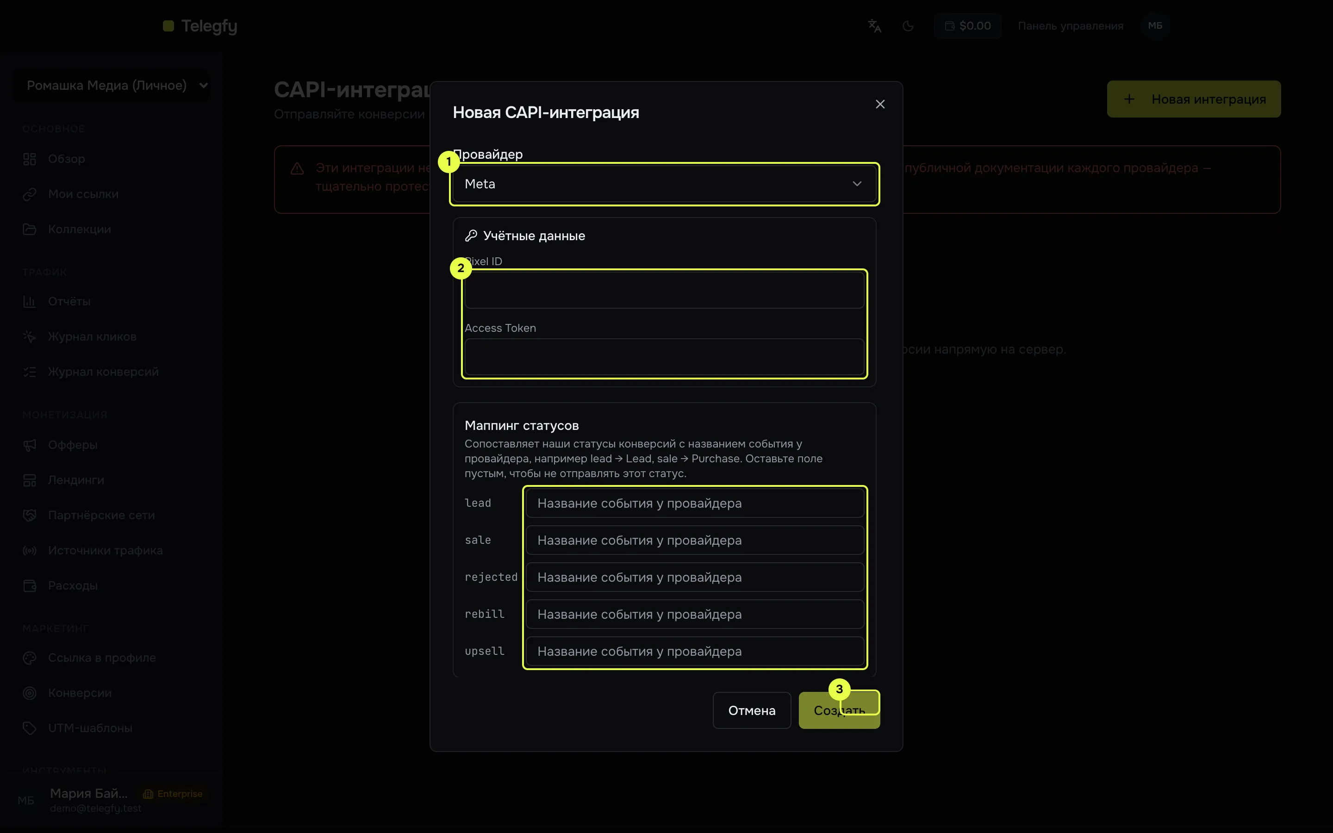Click the upsell event name field
The width and height of the screenshot is (1333, 833).
(x=695, y=651)
